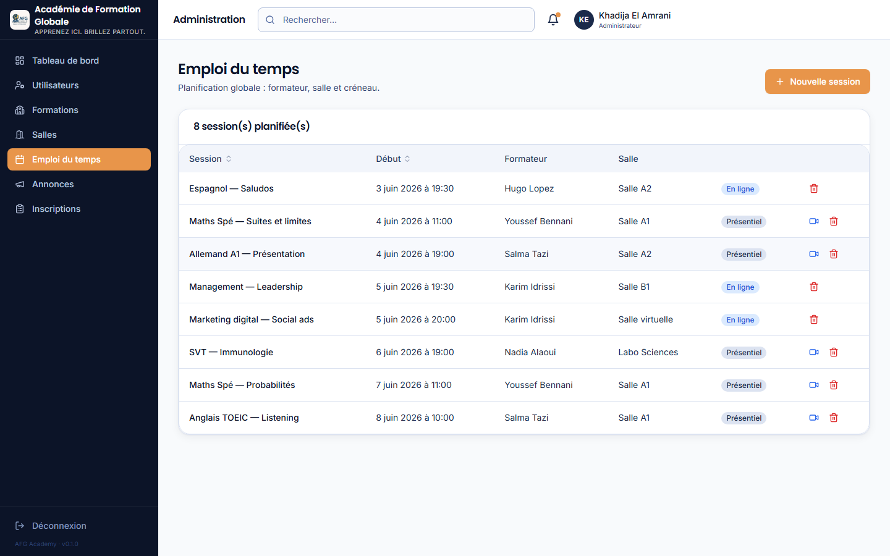
Task: Click the video icon for Maths Spé — Suites et limites
Action: pos(814,221)
